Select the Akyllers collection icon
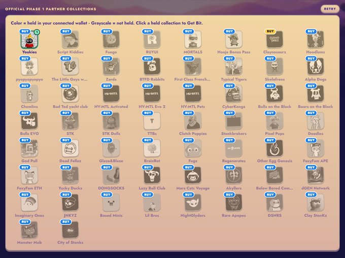 [234, 176]
